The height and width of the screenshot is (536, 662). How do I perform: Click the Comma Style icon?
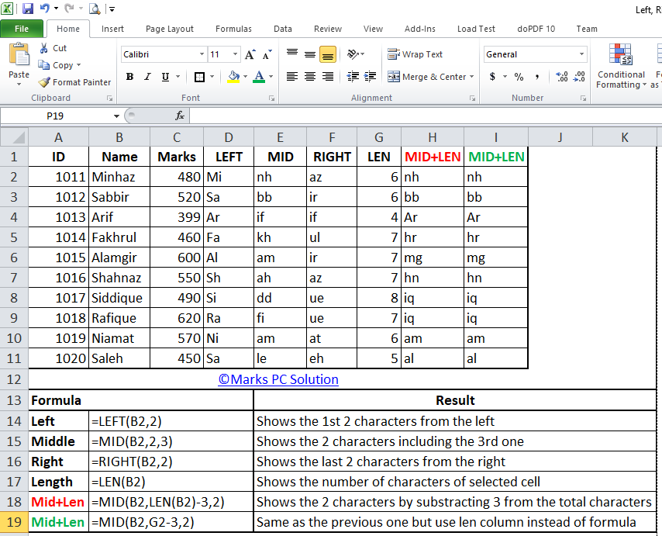pyautogui.click(x=537, y=77)
